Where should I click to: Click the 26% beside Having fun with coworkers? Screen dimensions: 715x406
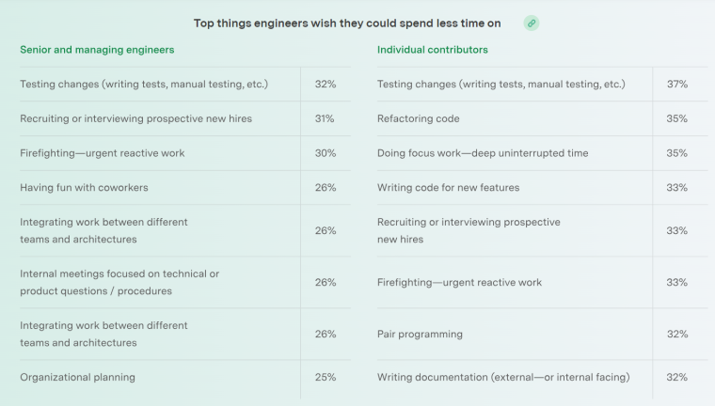click(326, 187)
